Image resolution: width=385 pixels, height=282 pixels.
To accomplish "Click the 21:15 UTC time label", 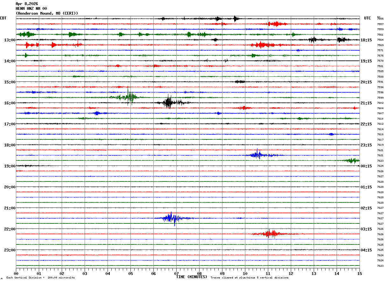I will [366, 103].
